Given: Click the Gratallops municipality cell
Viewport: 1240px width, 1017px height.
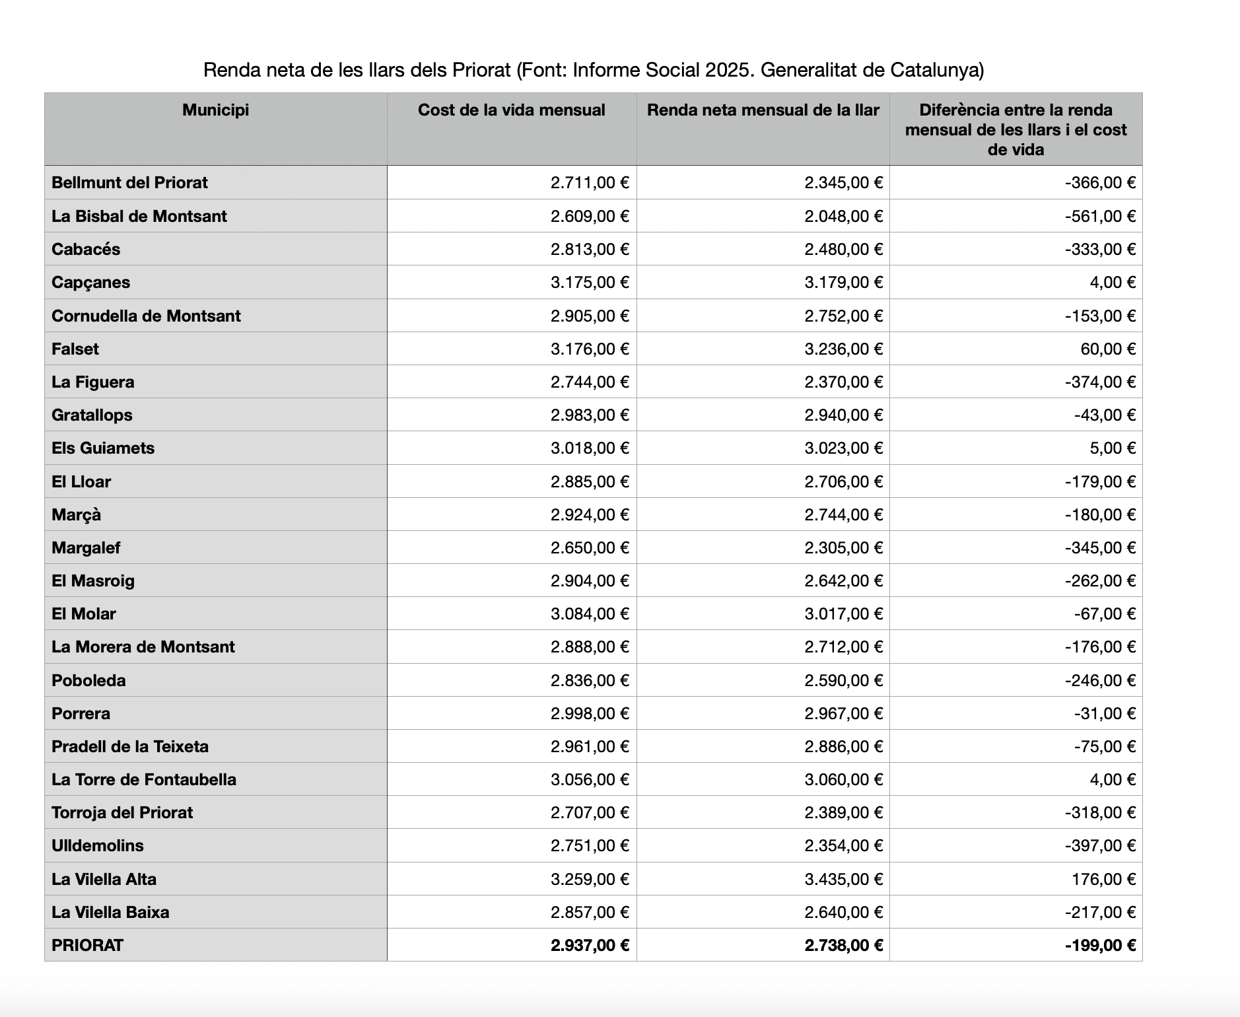Looking at the screenshot, I should point(92,415).
